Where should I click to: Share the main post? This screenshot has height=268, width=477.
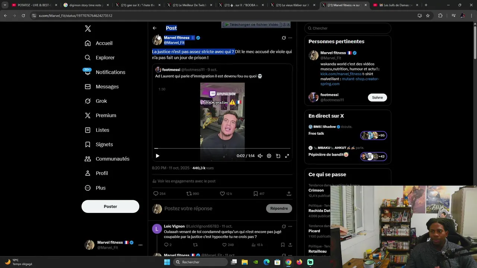point(289,194)
